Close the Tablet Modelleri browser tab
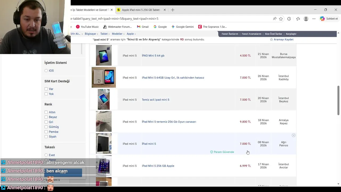Screen dimensions: 341x192 point(112,10)
